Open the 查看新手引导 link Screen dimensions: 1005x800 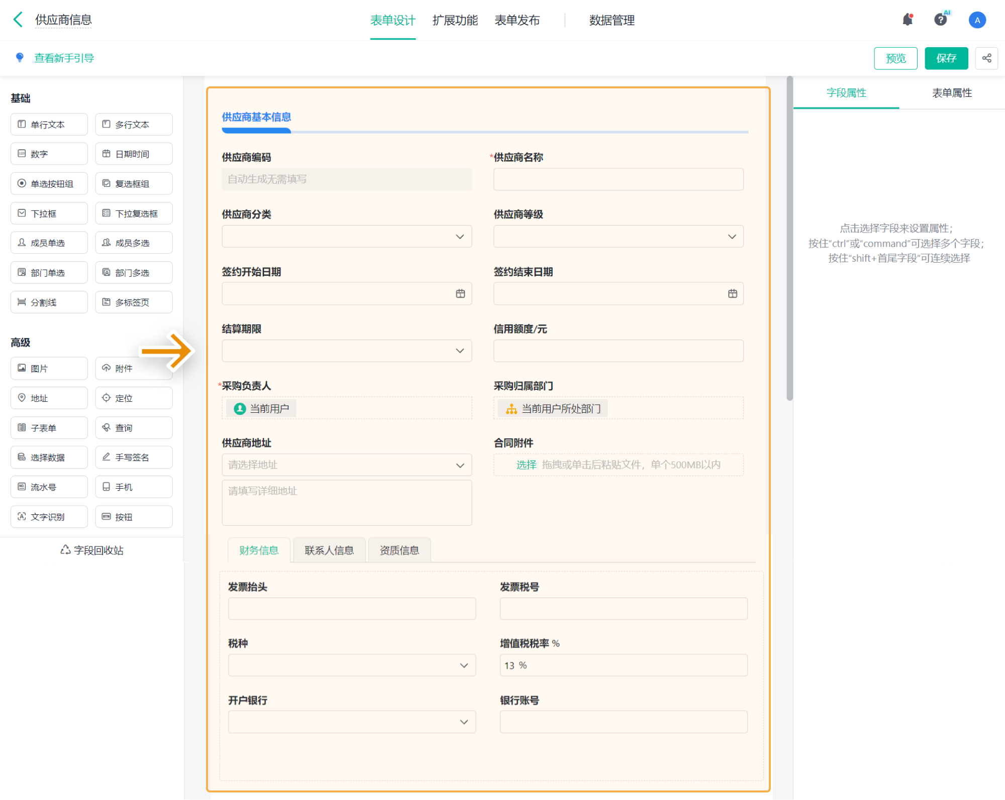pyautogui.click(x=64, y=58)
